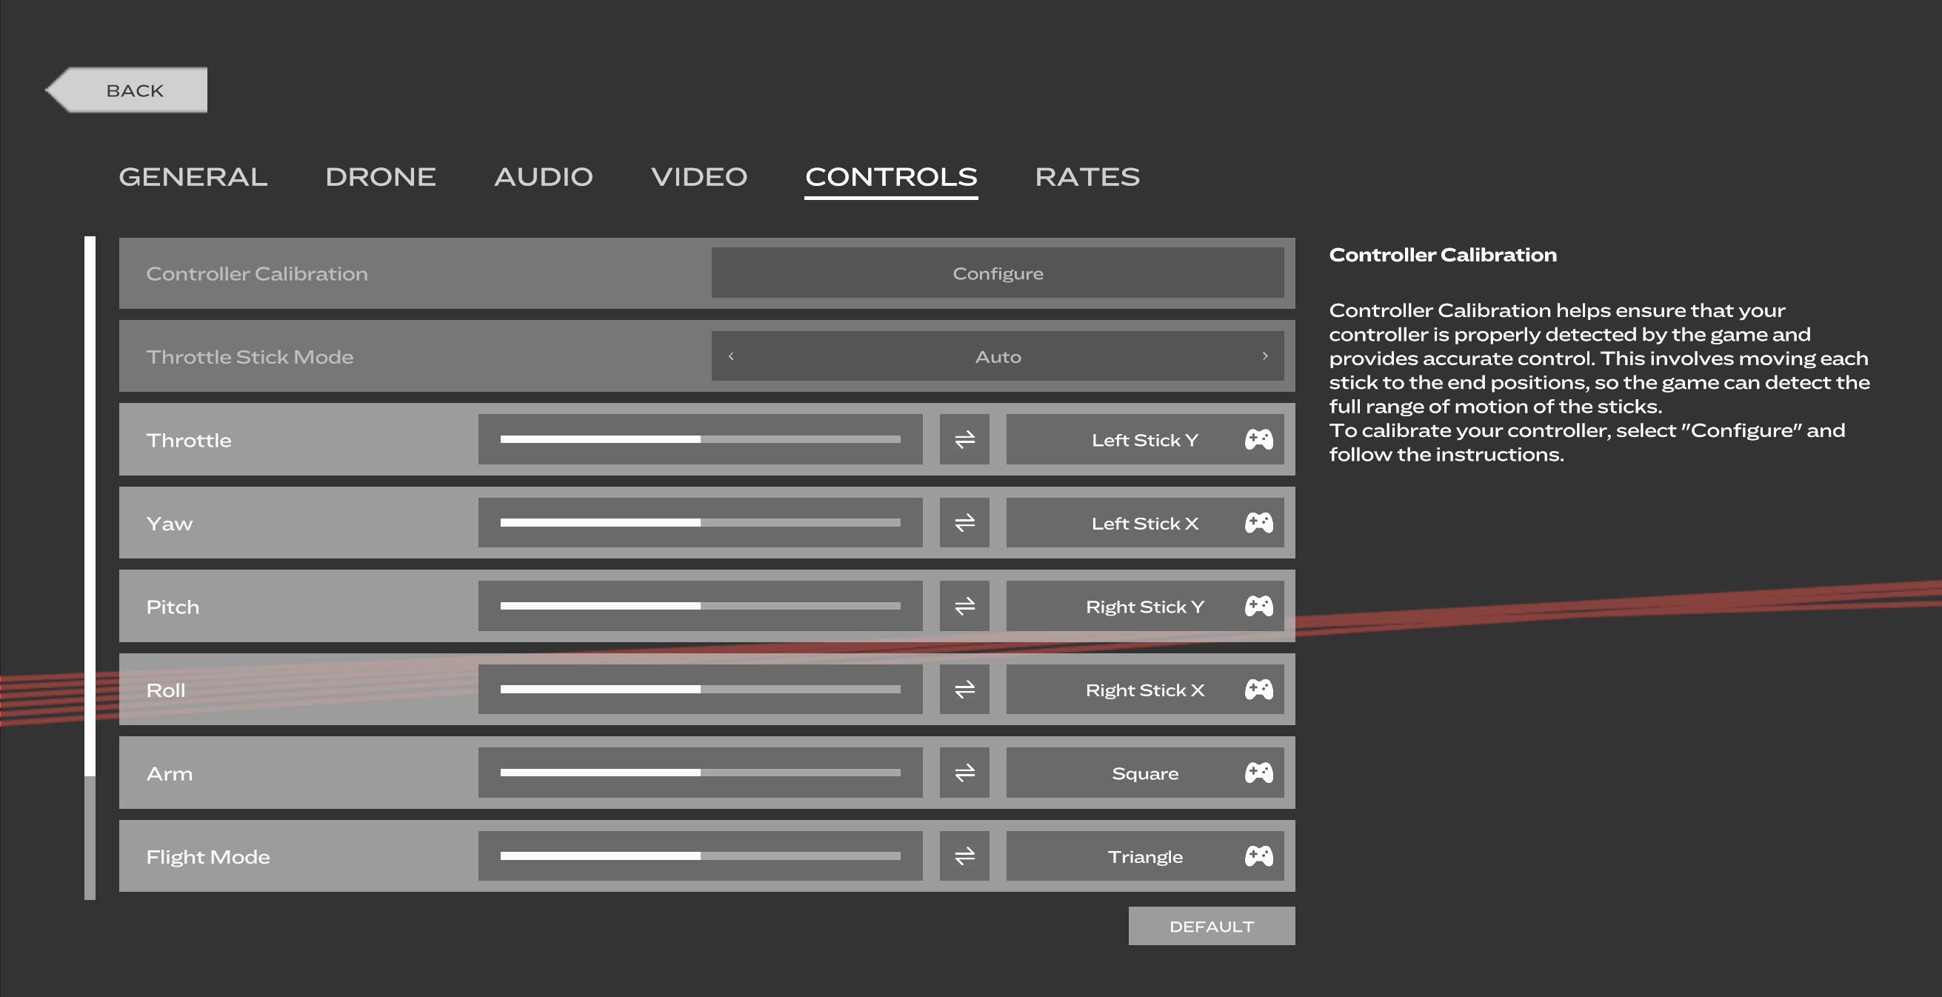Reset bindings with the DEFAULT button

(x=1212, y=926)
